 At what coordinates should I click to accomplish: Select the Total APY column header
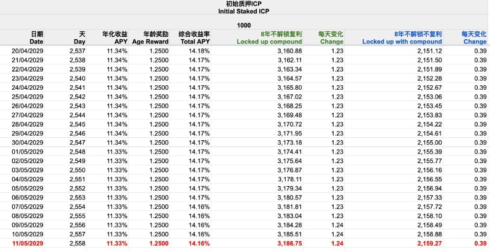194,38
